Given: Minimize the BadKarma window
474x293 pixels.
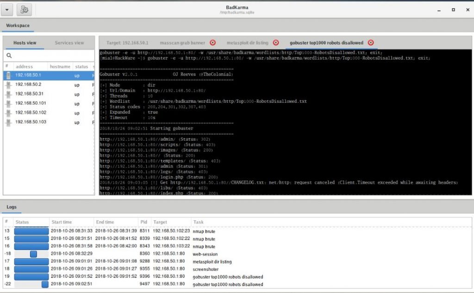Looking at the screenshot, I should point(439,10).
